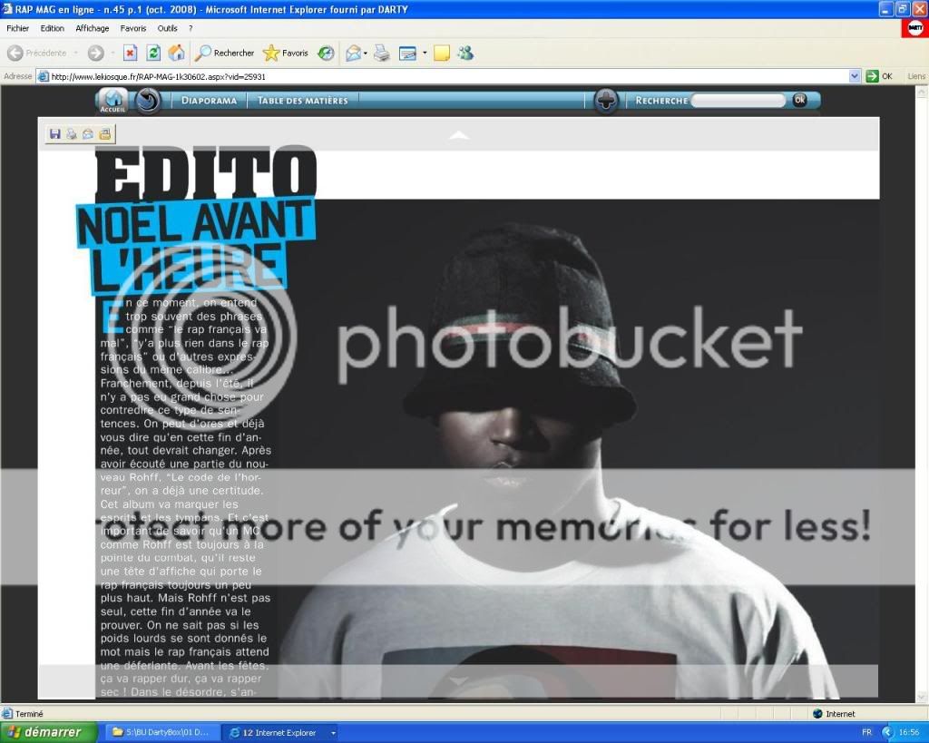Click the down arrow at the bottom of the page

tap(458, 681)
